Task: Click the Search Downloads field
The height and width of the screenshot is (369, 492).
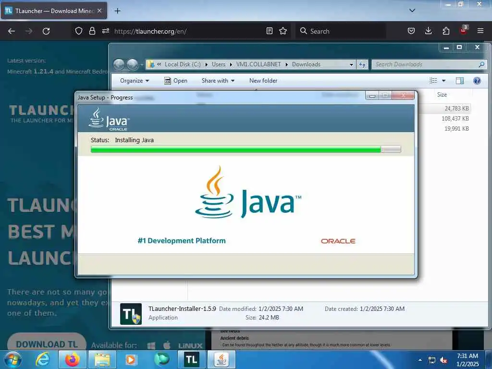Action: 429,64
